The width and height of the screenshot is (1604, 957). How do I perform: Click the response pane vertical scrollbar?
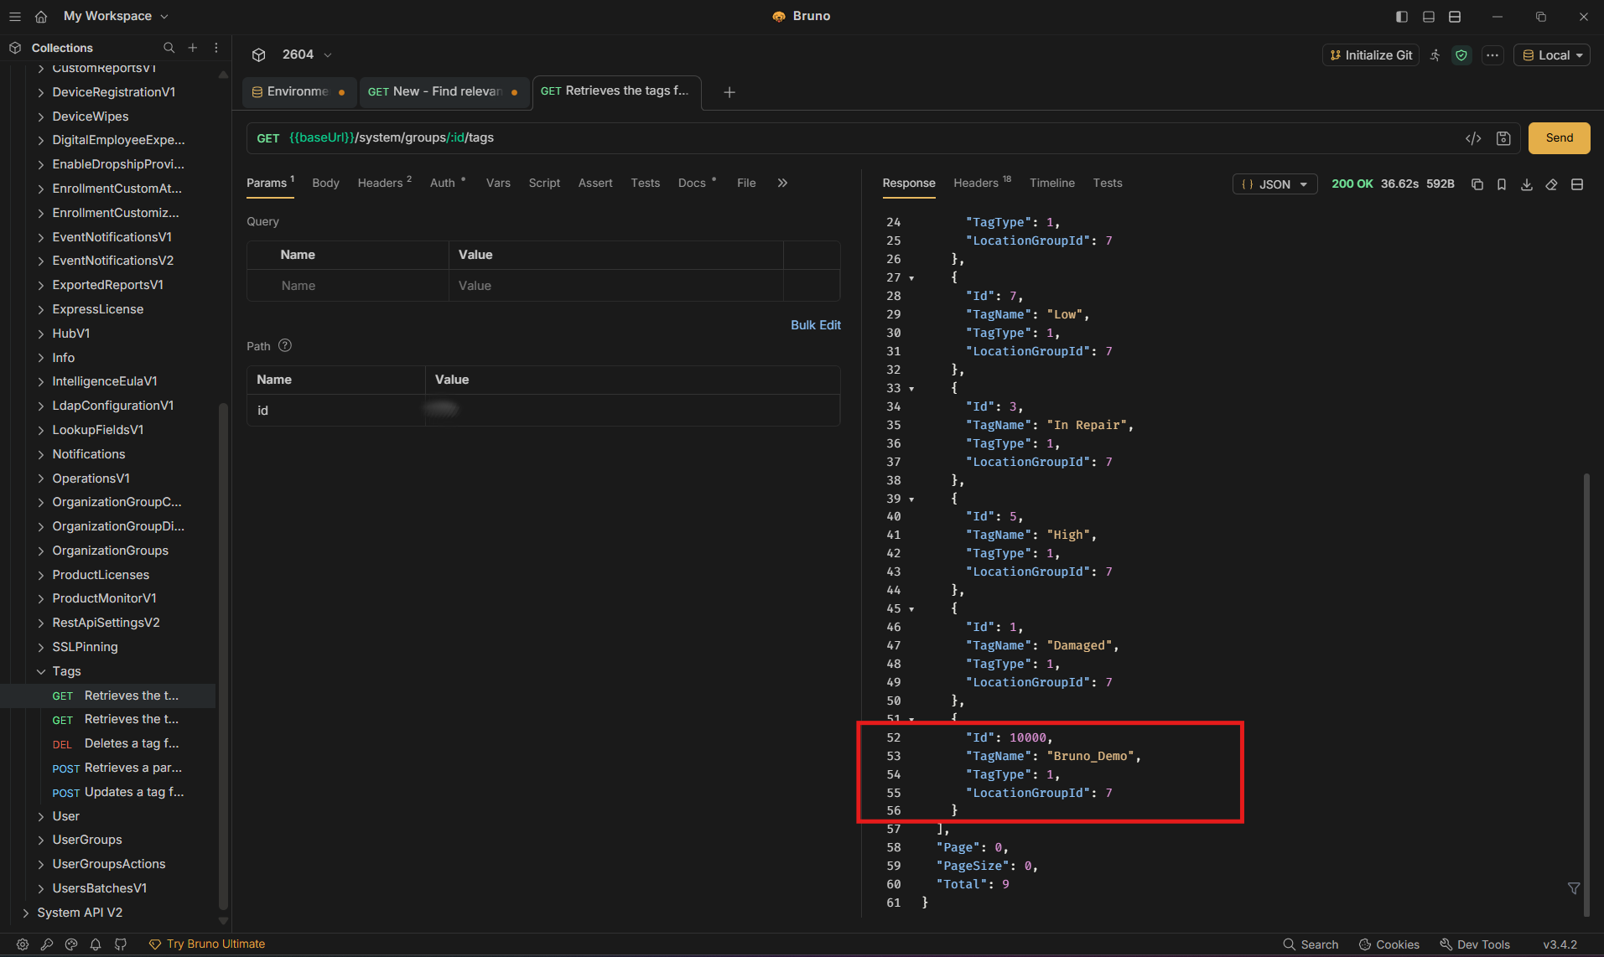(1586, 694)
